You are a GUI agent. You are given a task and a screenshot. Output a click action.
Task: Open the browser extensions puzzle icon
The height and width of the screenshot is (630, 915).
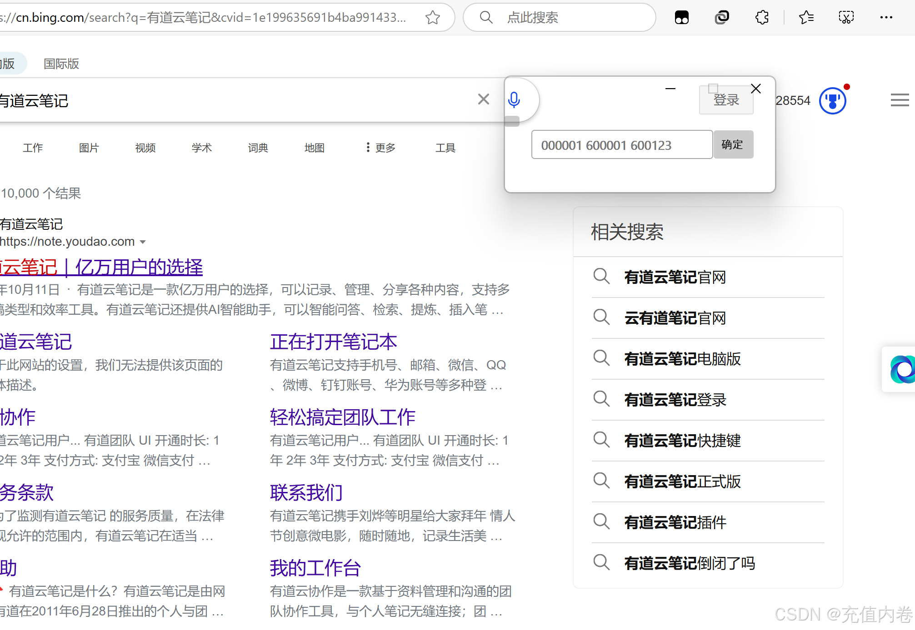click(762, 18)
